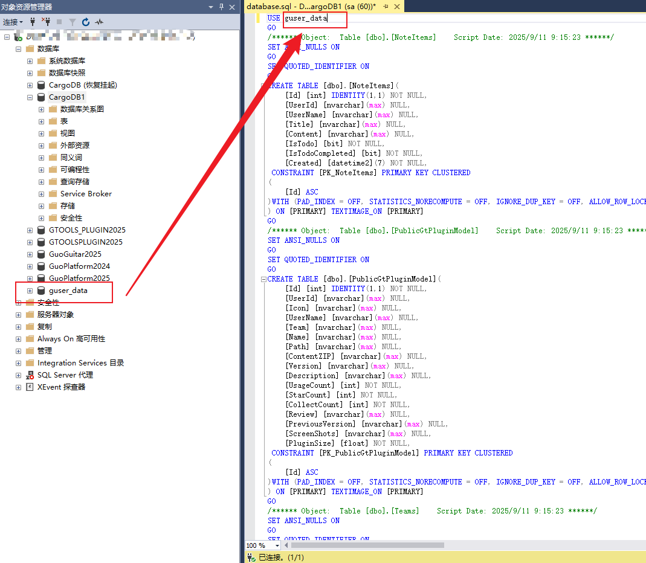Close the Object Explorer panel
Image resolution: width=646 pixels, height=563 pixels.
[232, 7]
